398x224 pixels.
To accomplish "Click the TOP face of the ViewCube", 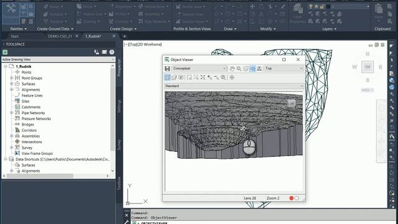I will 368,67.
